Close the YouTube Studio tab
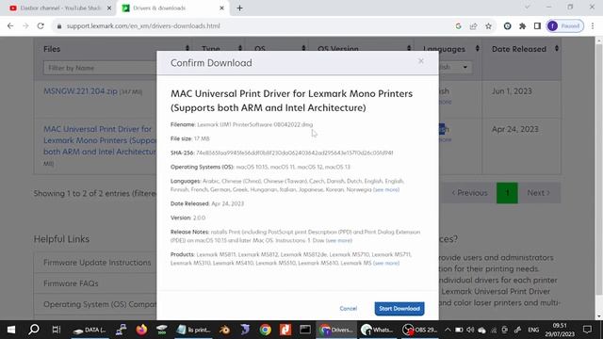603x339 pixels. (109, 8)
